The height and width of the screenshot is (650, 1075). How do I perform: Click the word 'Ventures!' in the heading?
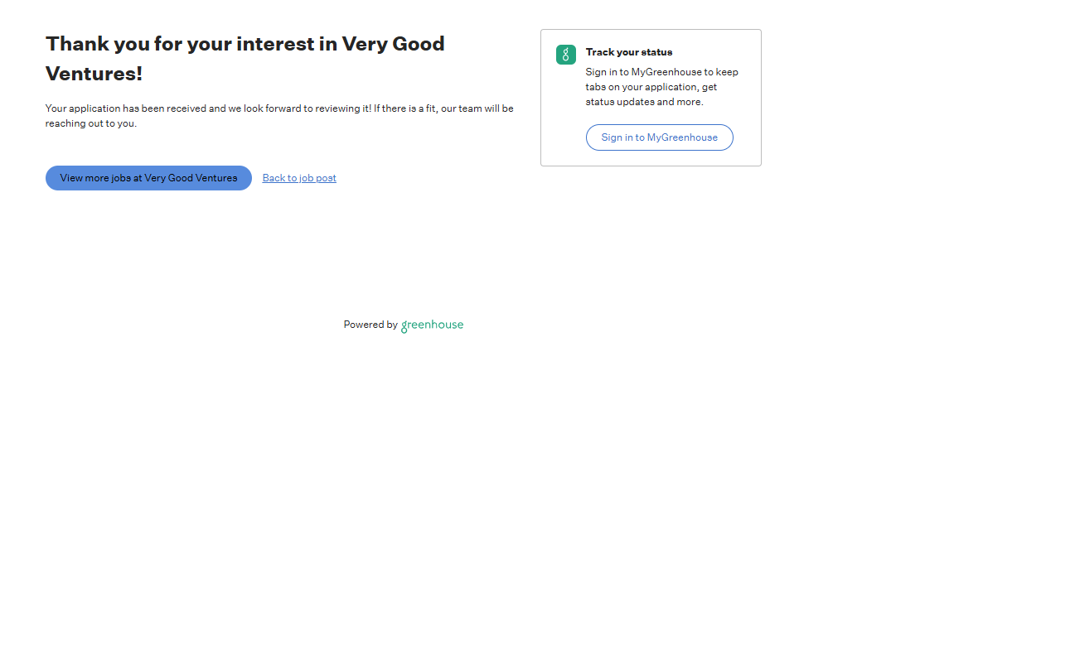[x=94, y=74]
